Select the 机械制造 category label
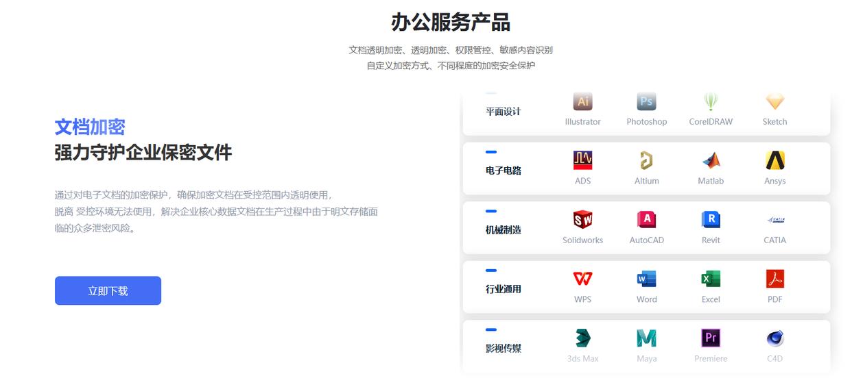852x387 pixels. (x=504, y=230)
